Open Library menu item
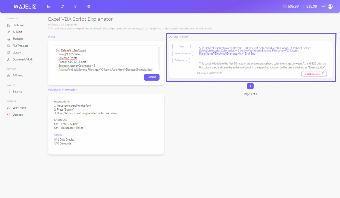 17,53
